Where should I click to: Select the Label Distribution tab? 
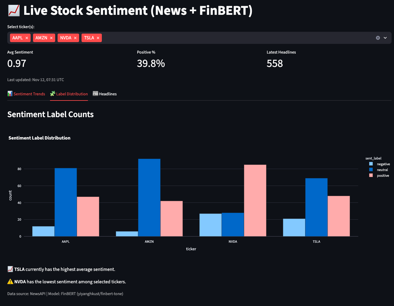click(72, 94)
